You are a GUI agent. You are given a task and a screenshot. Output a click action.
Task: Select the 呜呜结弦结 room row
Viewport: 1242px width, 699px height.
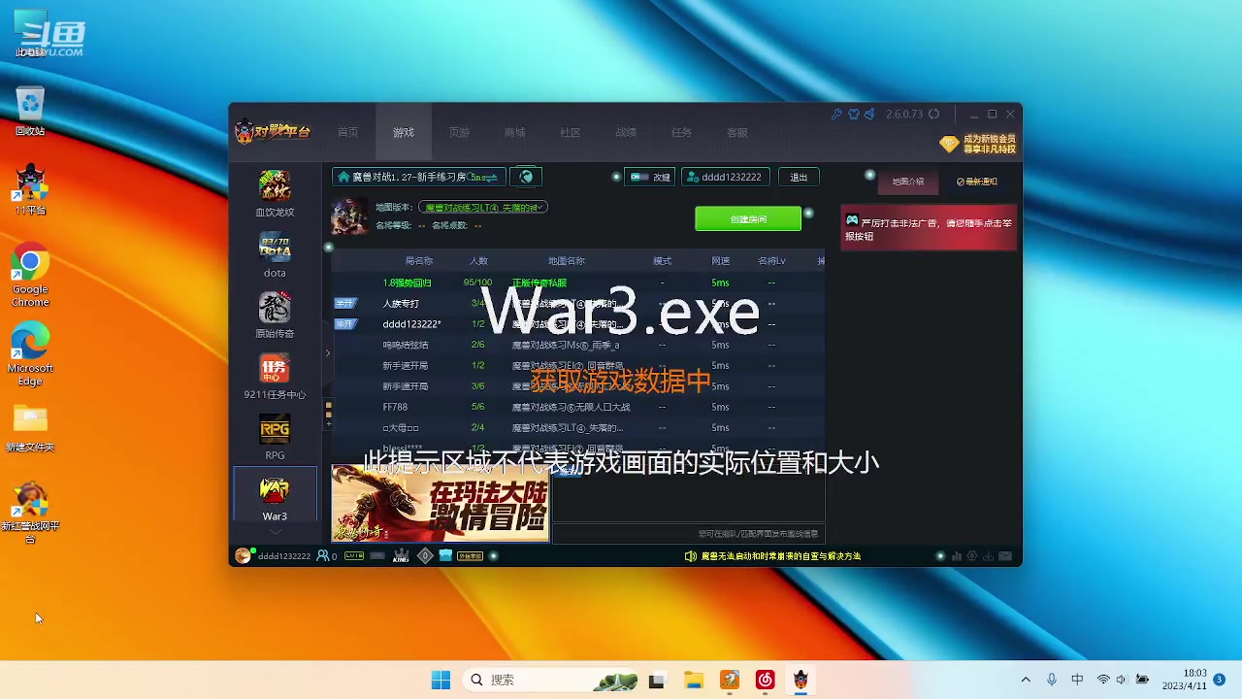578,345
